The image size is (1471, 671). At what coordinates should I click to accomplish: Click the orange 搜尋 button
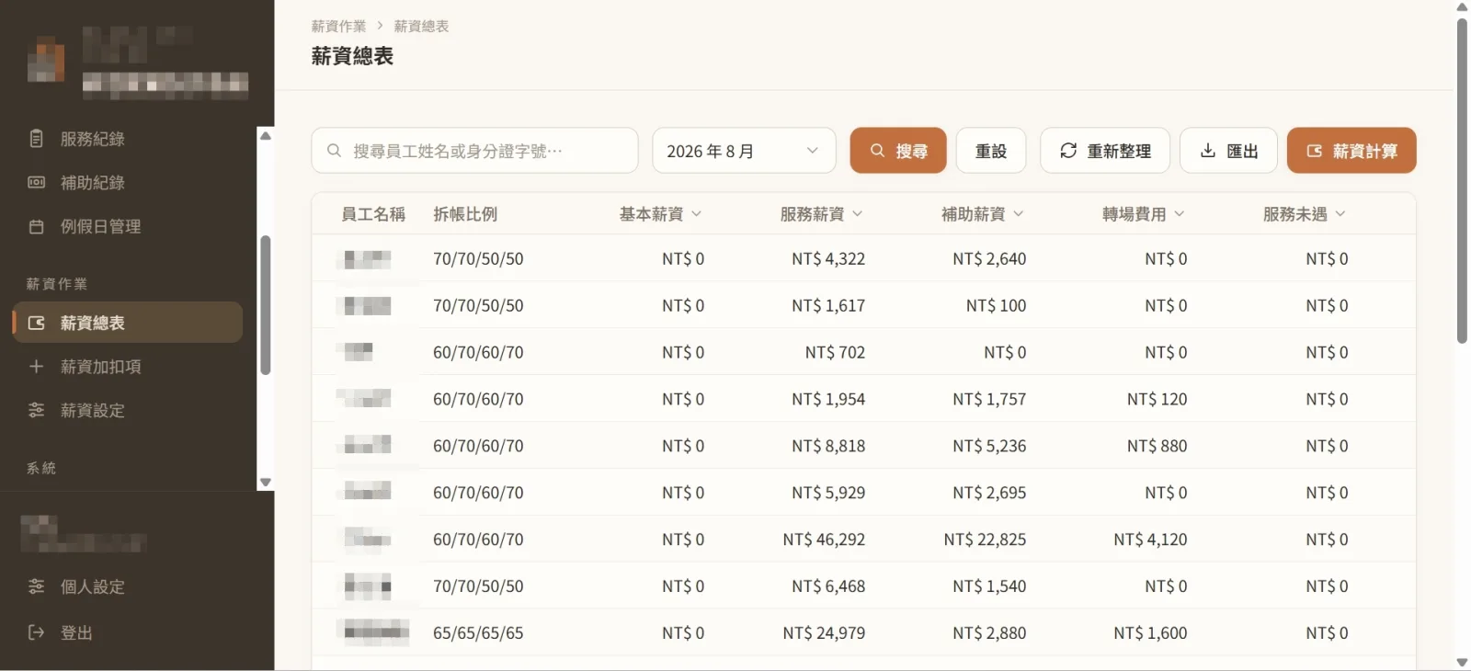tap(898, 151)
